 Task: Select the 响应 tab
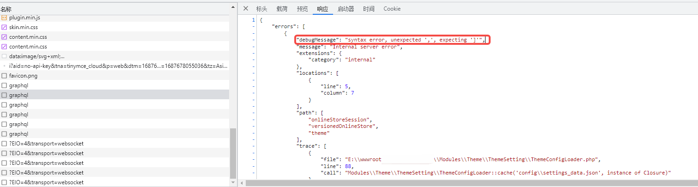(x=322, y=9)
